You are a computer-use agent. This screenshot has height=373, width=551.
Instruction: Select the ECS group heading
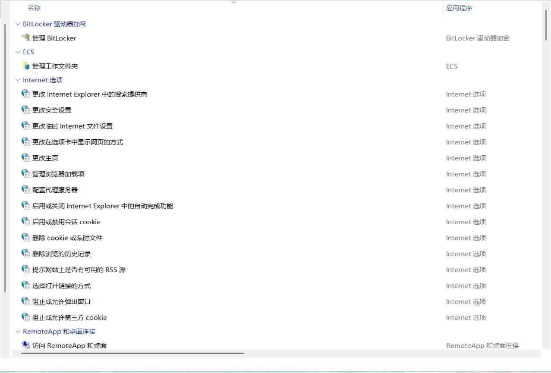(28, 52)
